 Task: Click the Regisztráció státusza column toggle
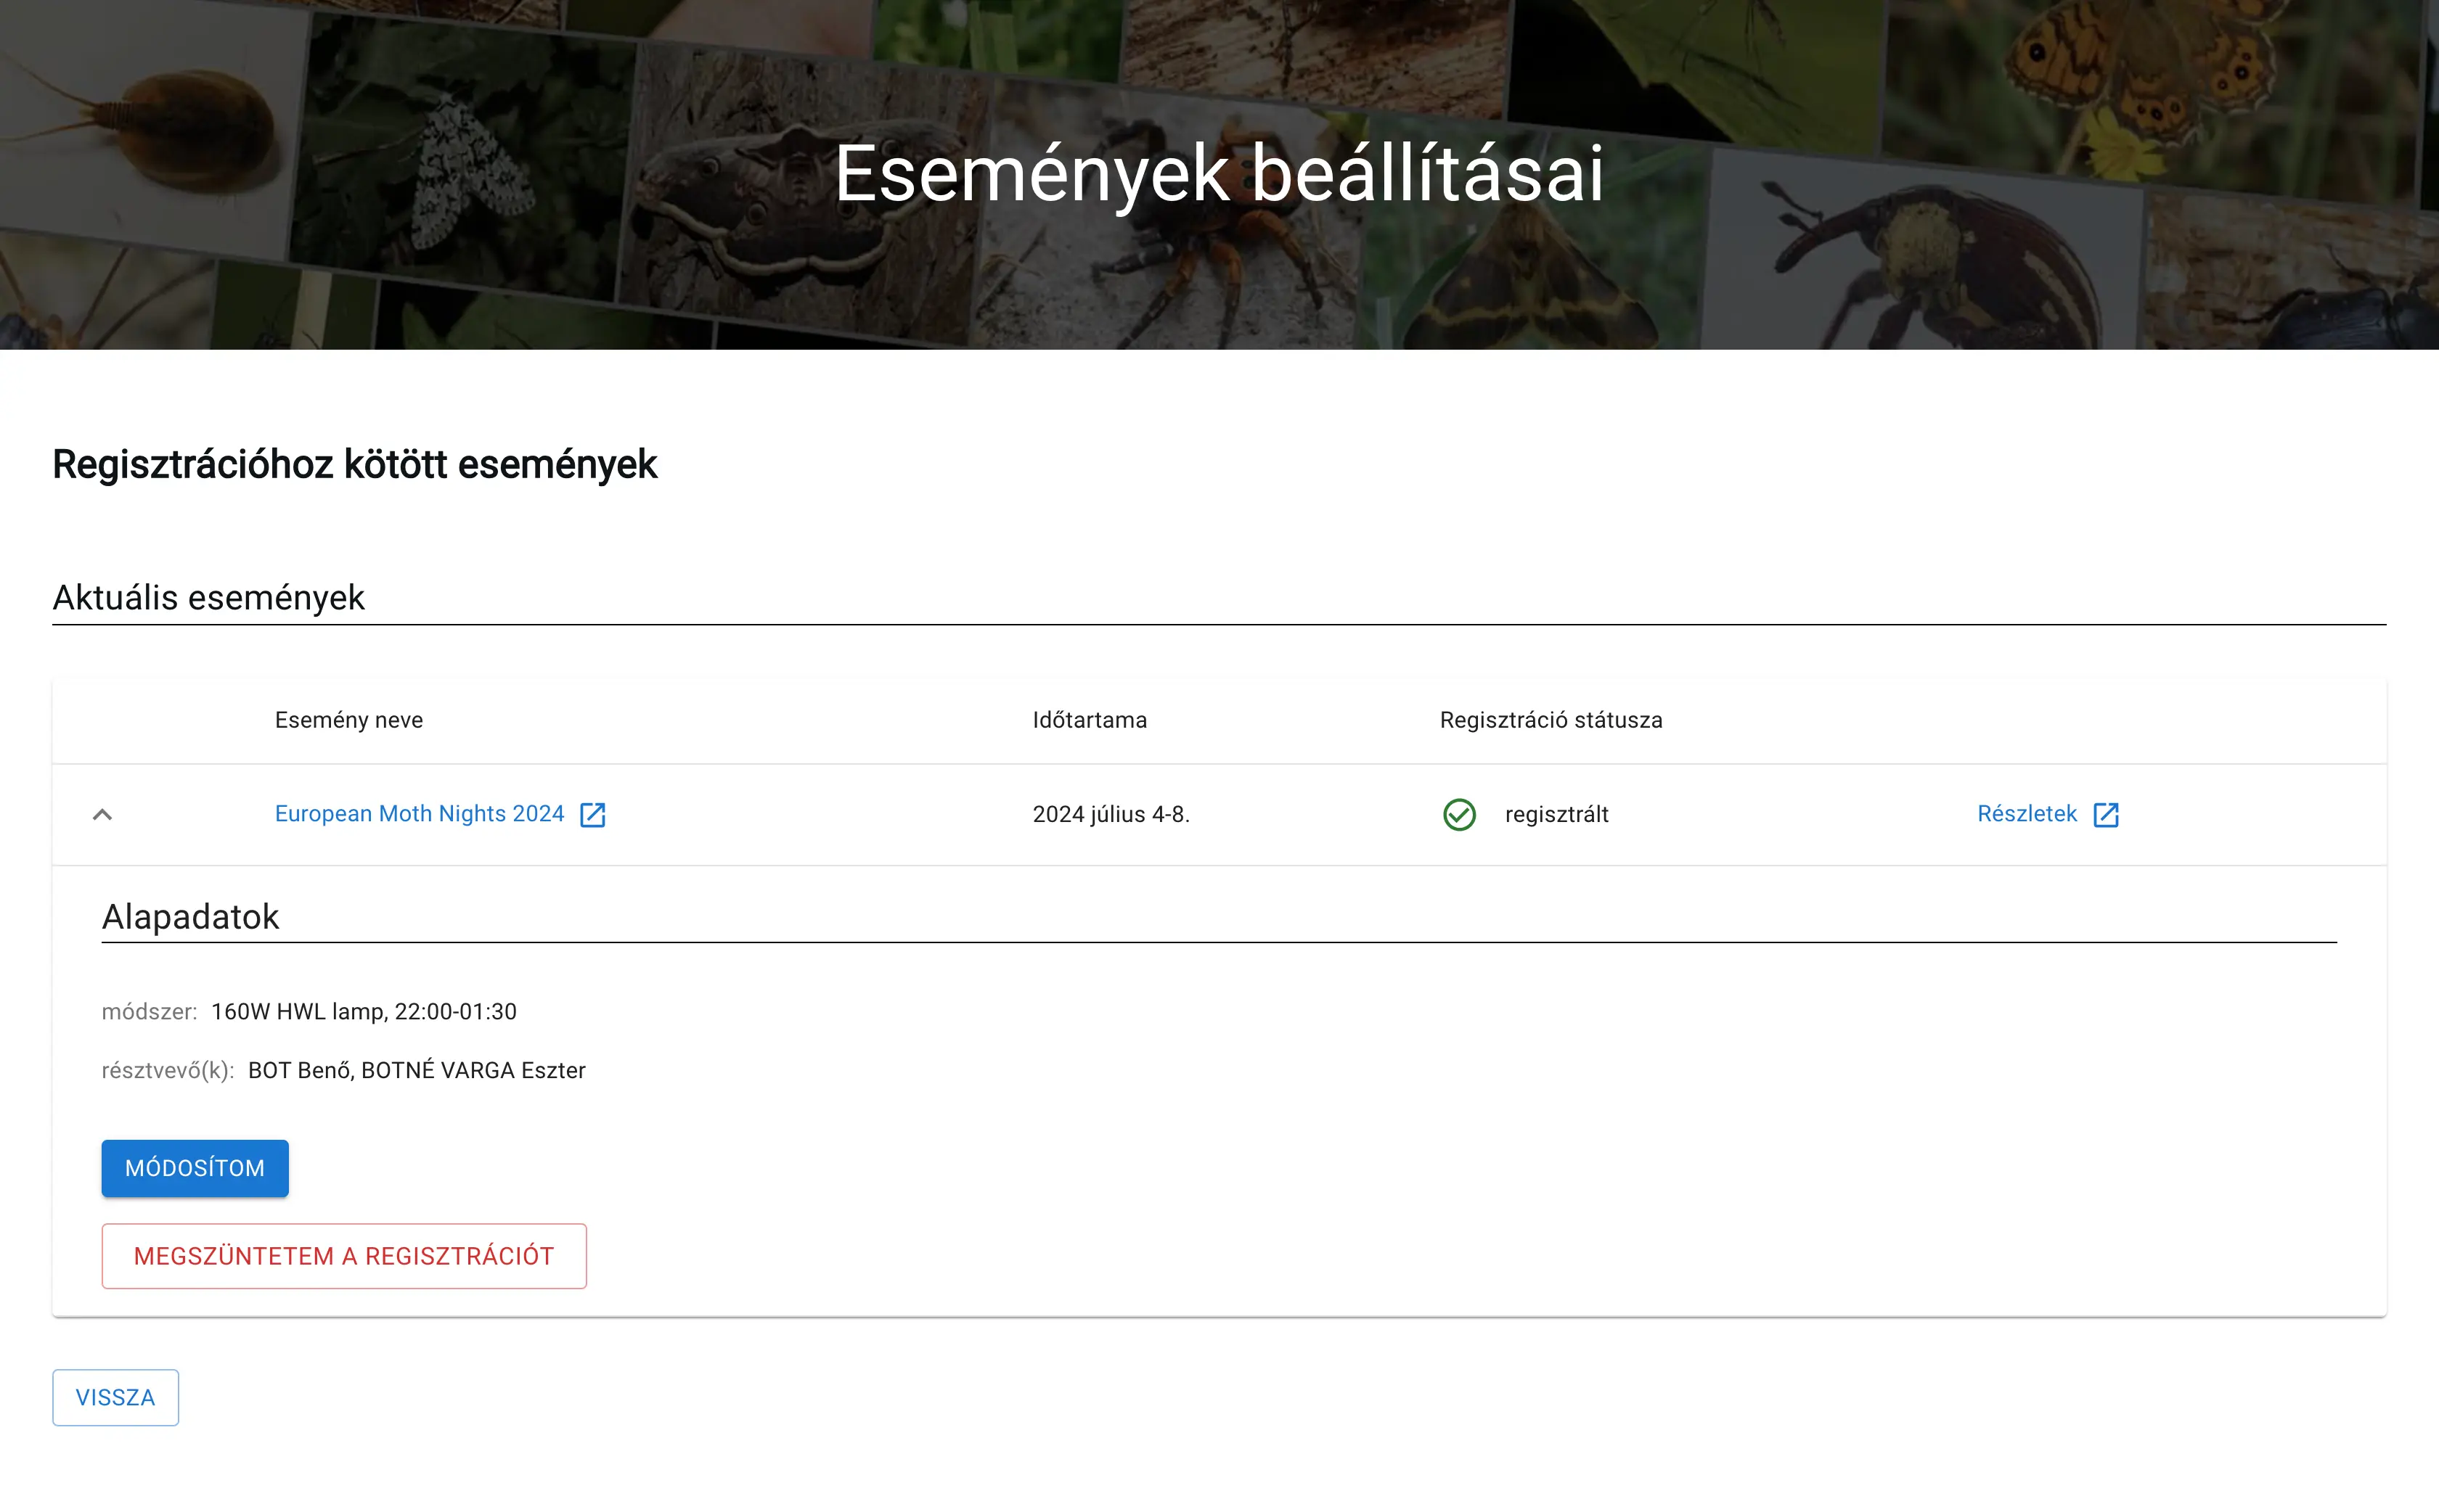1551,719
